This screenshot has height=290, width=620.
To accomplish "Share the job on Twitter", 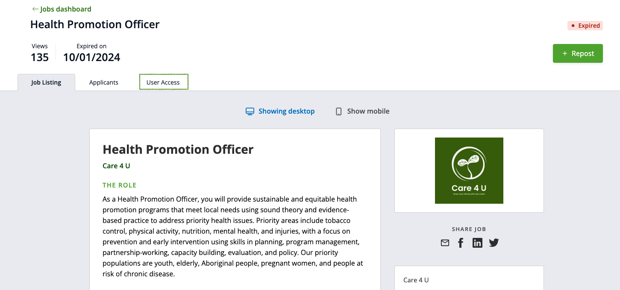I will (x=494, y=243).
